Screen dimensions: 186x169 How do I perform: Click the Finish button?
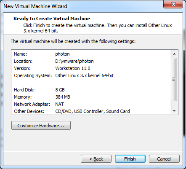pyautogui.click(x=130, y=159)
